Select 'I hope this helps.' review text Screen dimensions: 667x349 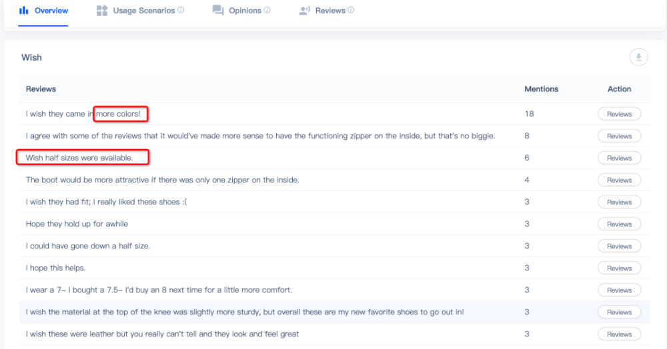click(x=55, y=268)
